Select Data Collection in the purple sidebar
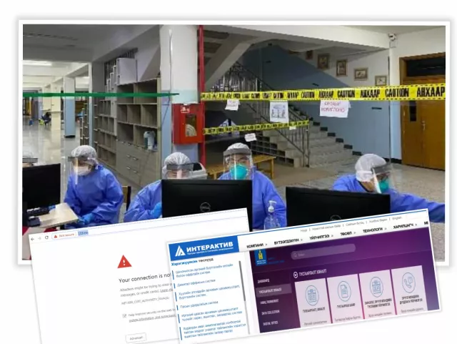This screenshot has height=344, width=457. tap(270, 312)
